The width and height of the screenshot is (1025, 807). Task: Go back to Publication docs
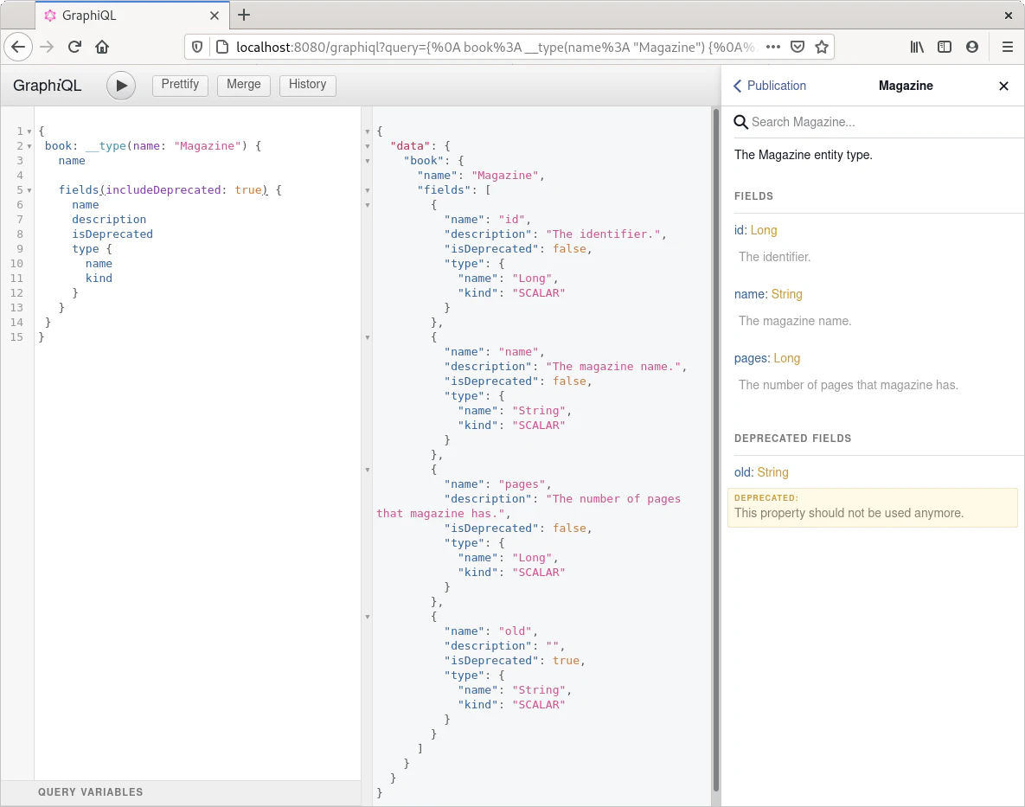pos(769,86)
